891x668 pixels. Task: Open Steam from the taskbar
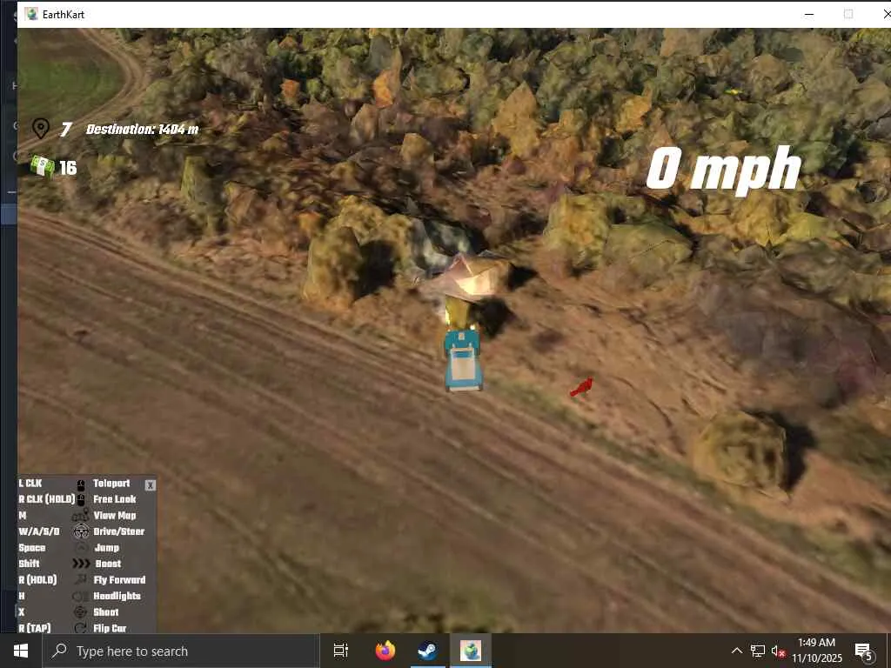click(428, 651)
